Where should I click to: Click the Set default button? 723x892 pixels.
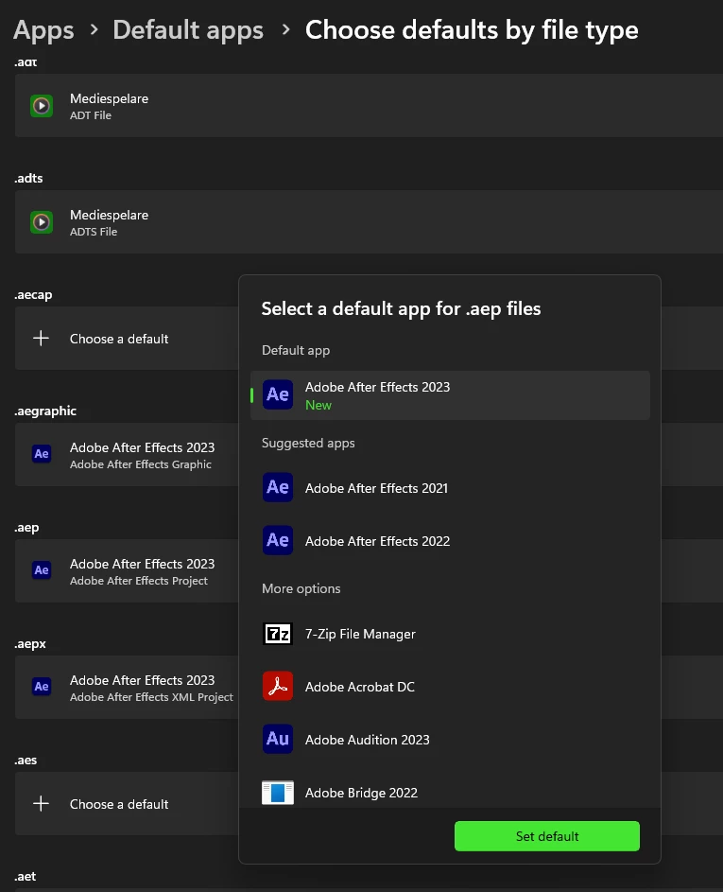click(547, 836)
